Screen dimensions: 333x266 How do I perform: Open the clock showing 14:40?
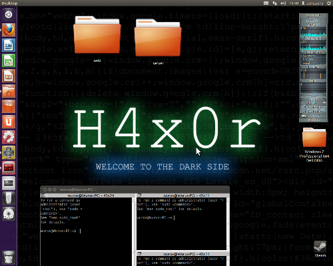tap(294, 3)
